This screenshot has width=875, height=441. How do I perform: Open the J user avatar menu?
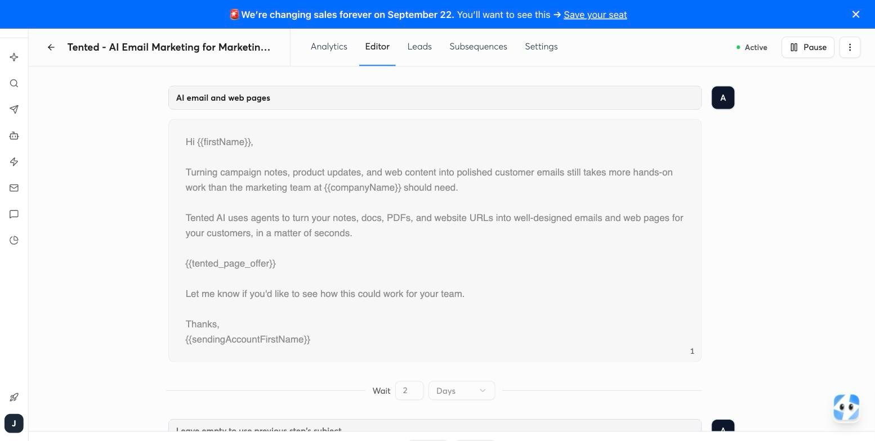tap(14, 423)
